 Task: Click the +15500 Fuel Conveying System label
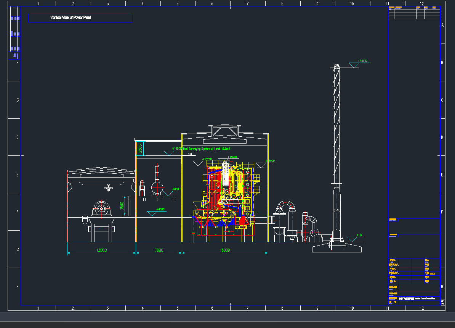(x=201, y=149)
